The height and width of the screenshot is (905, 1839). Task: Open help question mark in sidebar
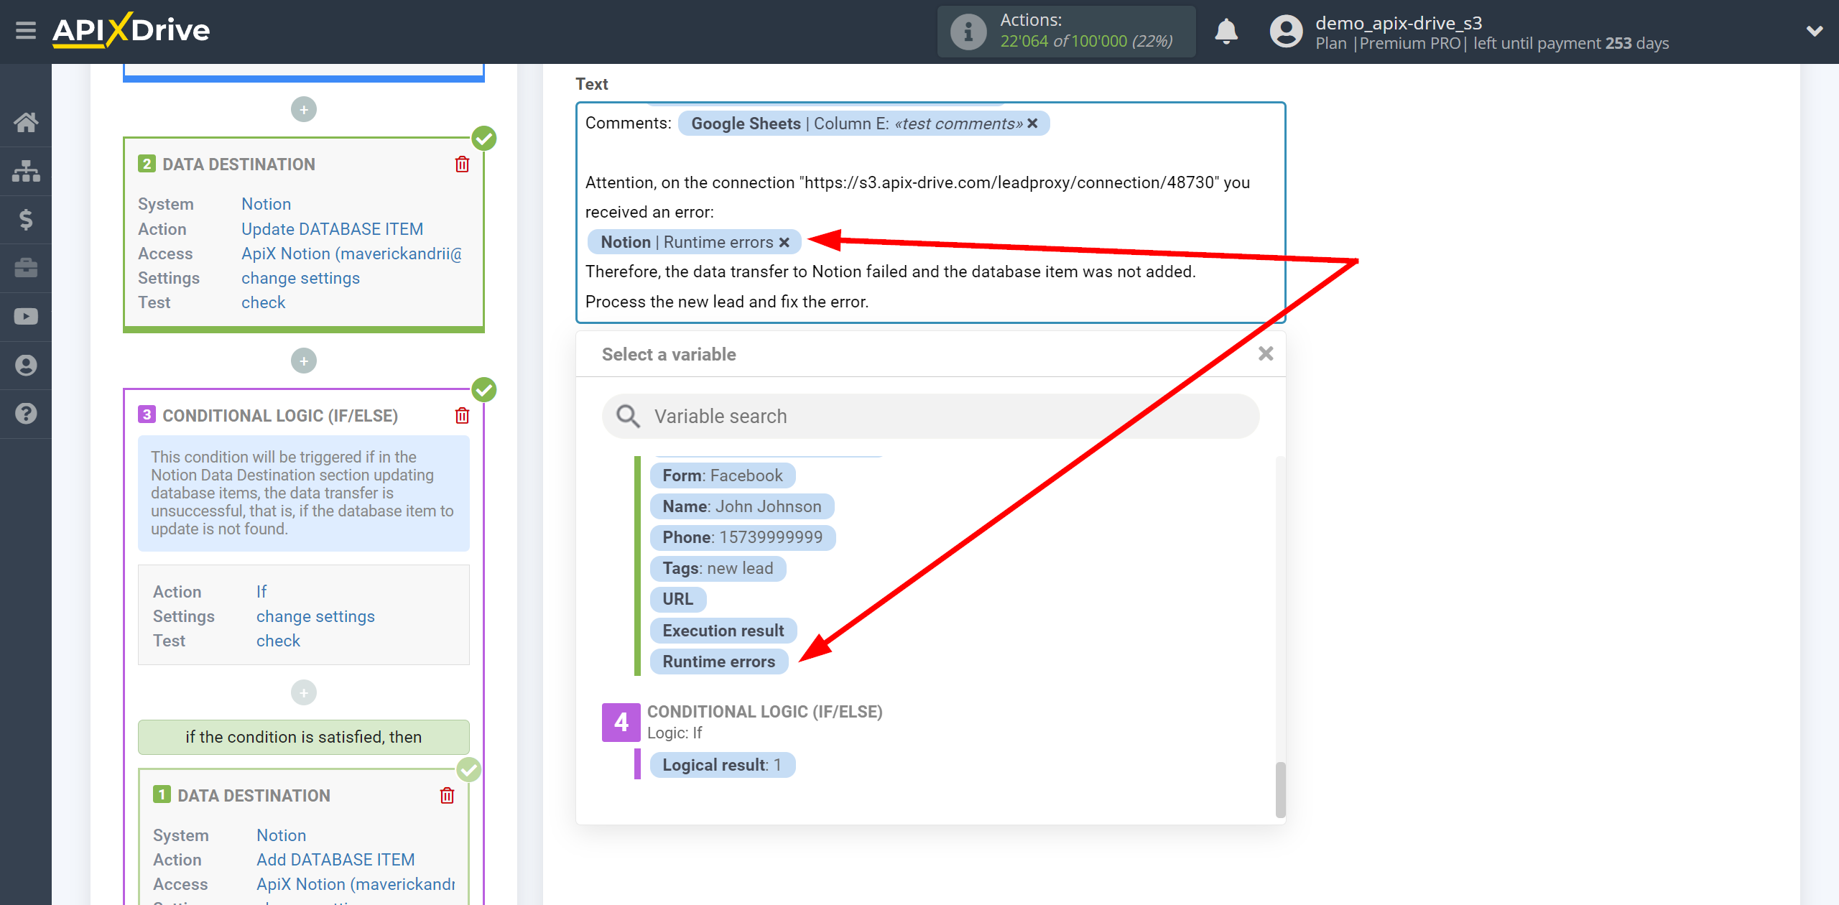(26, 414)
